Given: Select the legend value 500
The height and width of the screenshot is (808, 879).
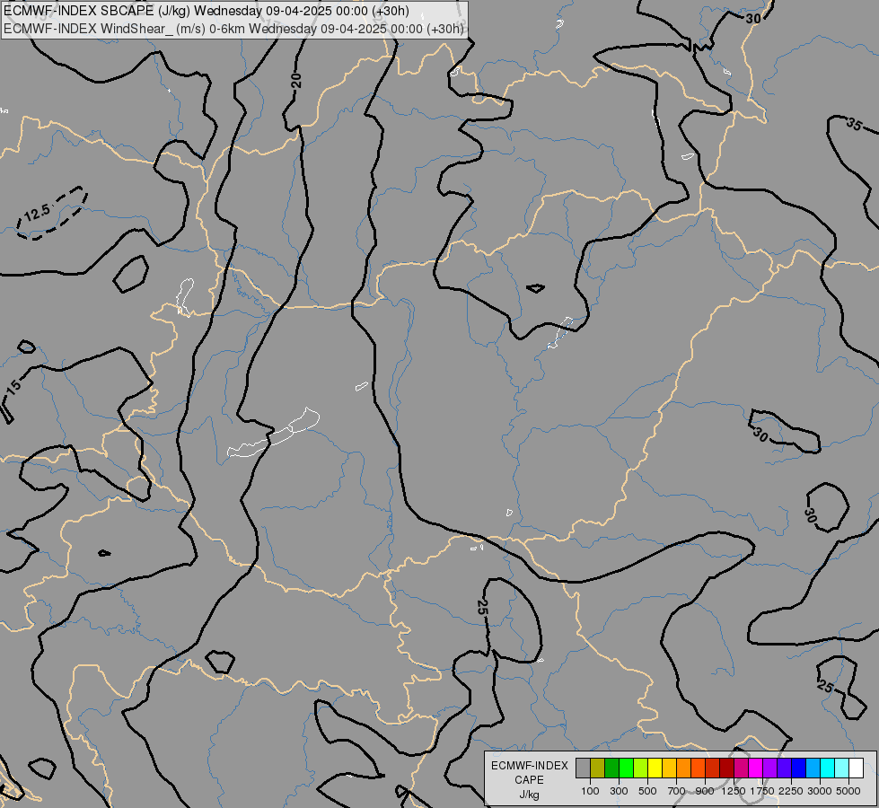Looking at the screenshot, I should pos(647,791).
